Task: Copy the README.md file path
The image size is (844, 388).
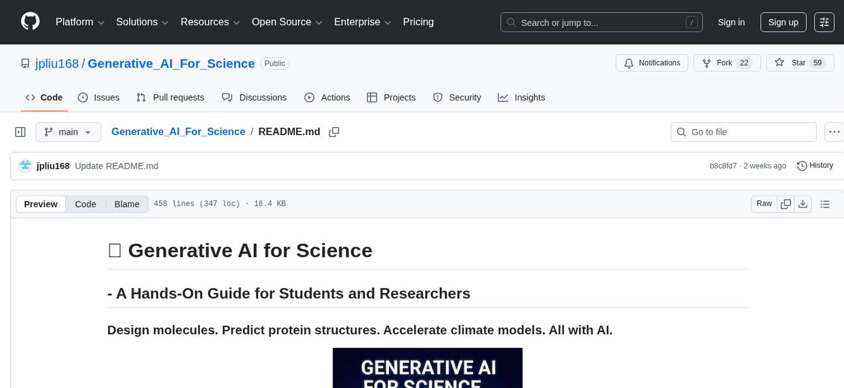Action: pos(334,131)
